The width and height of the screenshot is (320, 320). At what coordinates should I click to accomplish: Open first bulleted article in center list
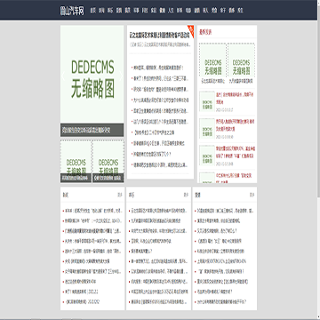(158, 68)
